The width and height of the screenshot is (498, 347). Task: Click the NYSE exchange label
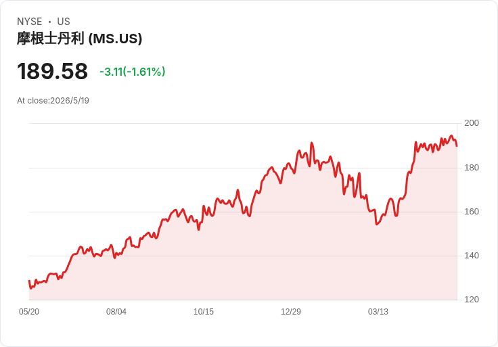(30, 22)
